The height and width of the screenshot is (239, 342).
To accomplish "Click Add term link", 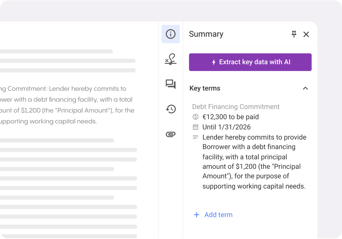I will tap(218, 215).
